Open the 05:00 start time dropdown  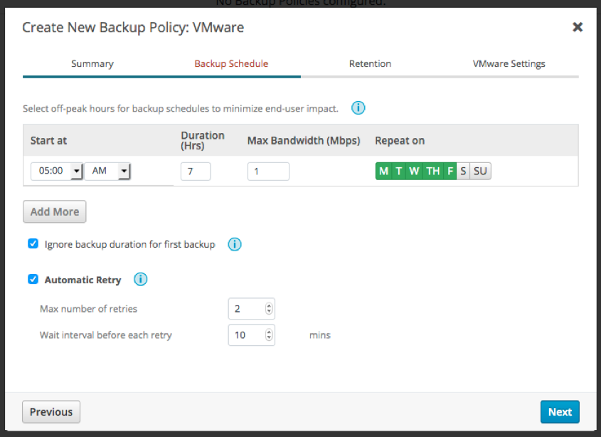(x=57, y=171)
